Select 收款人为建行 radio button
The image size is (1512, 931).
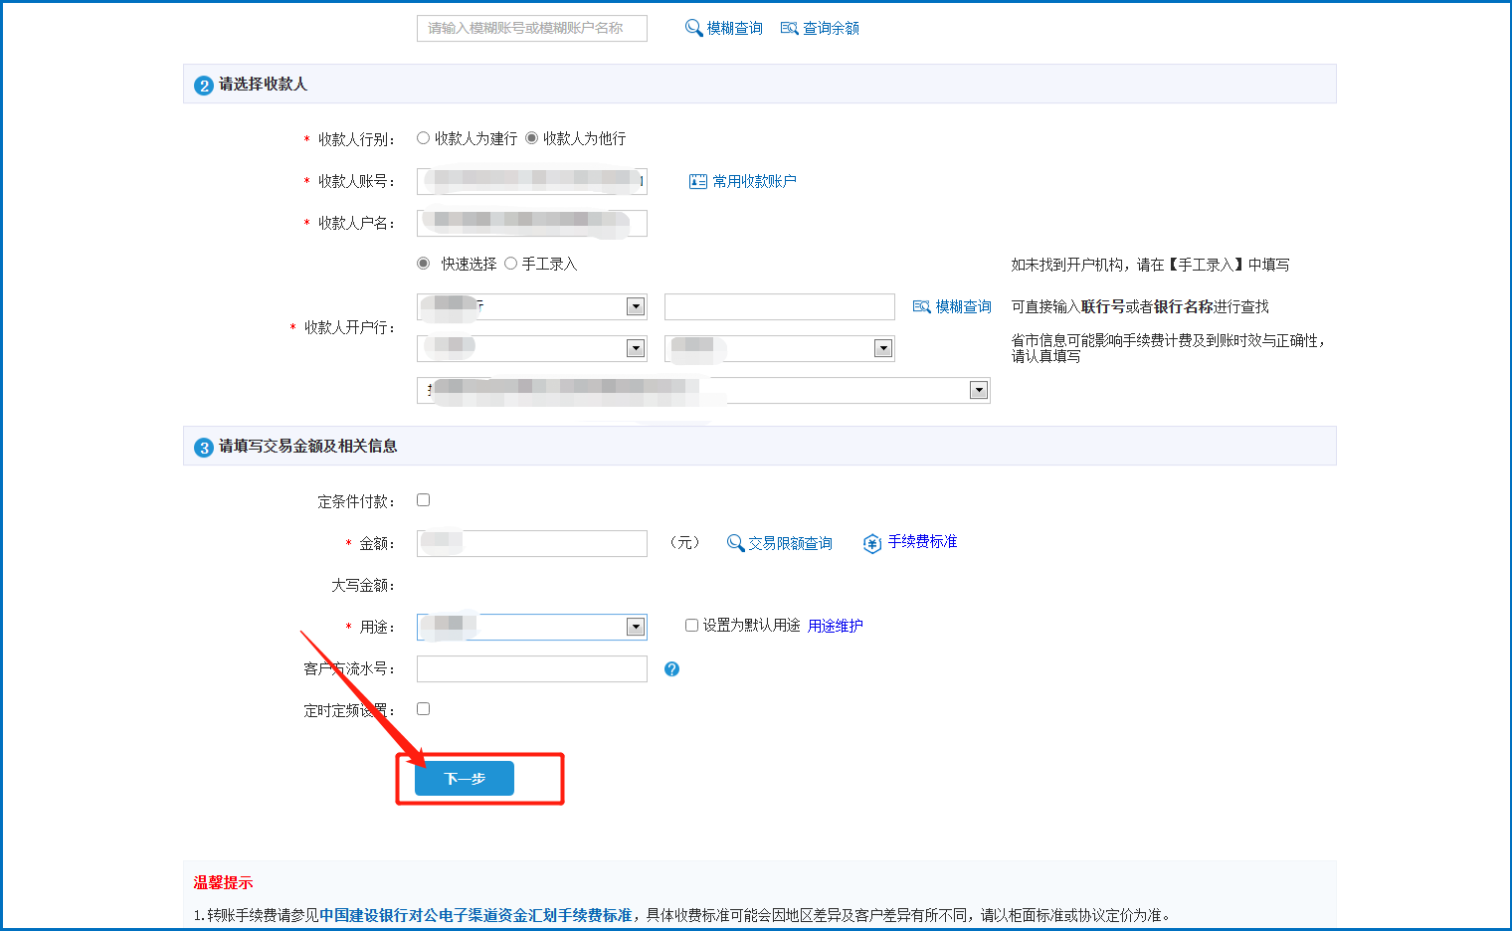423,138
